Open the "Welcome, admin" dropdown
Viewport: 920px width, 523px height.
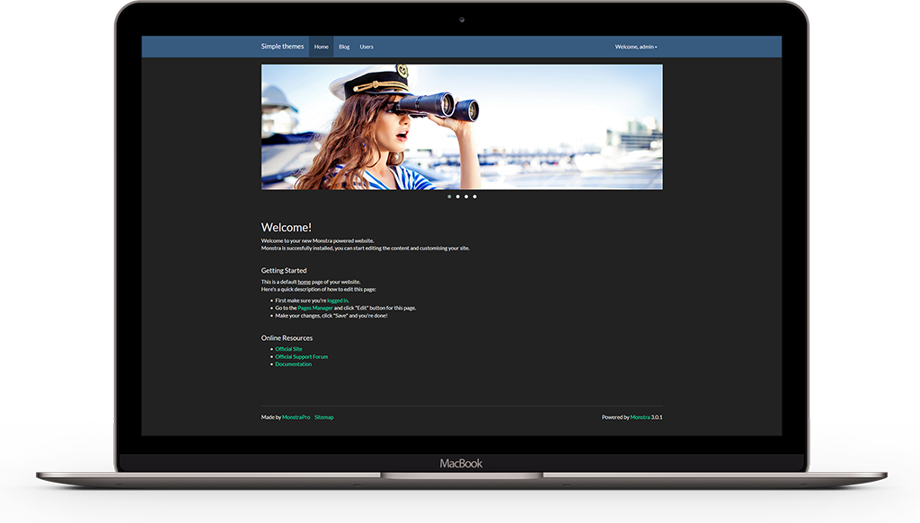point(636,47)
